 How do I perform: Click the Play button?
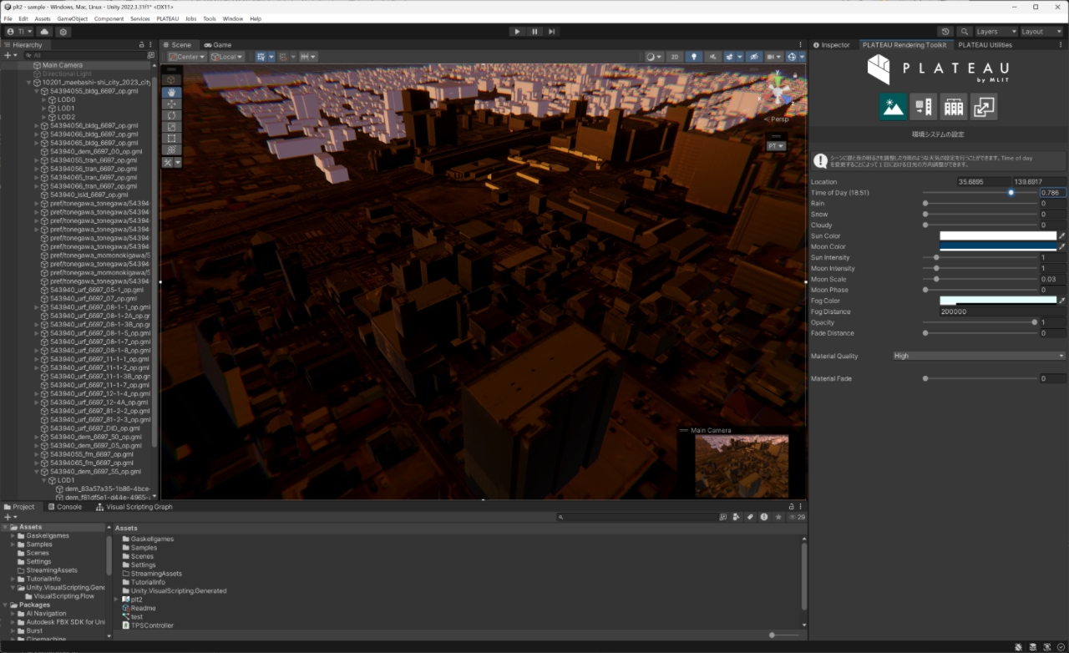pyautogui.click(x=517, y=32)
